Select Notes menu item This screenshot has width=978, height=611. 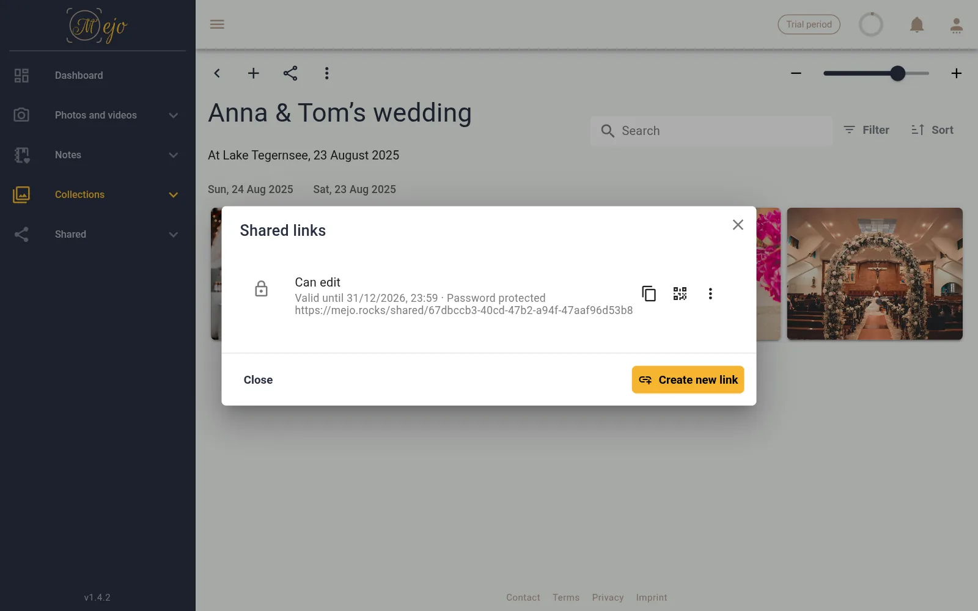98,155
